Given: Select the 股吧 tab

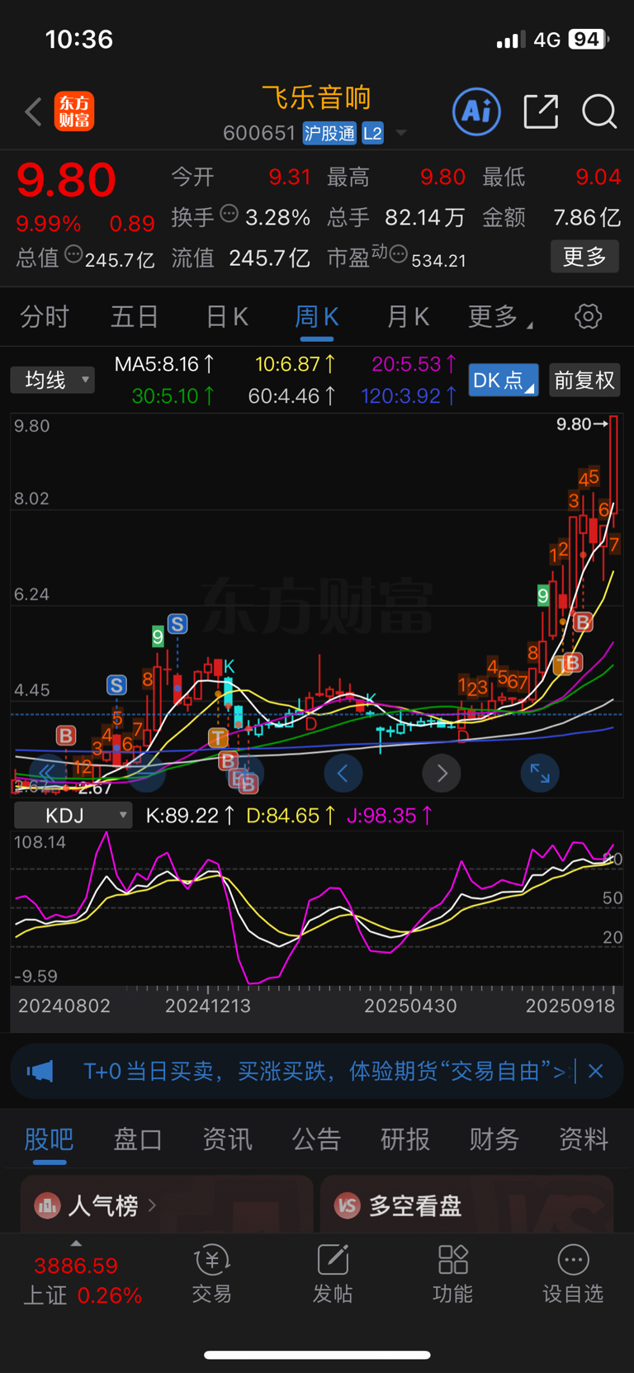Looking at the screenshot, I should pos(49,1139).
